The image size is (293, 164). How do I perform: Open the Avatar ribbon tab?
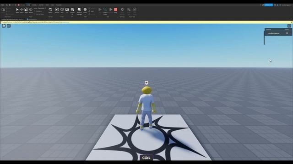(41, 5)
